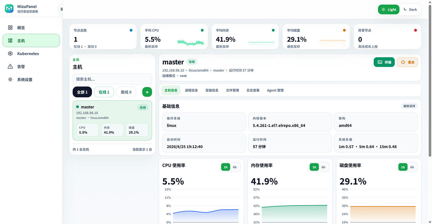Screen dimensions: 432x224
Task: Click the 内存 41.9% tile in host card
Action: click(112, 130)
